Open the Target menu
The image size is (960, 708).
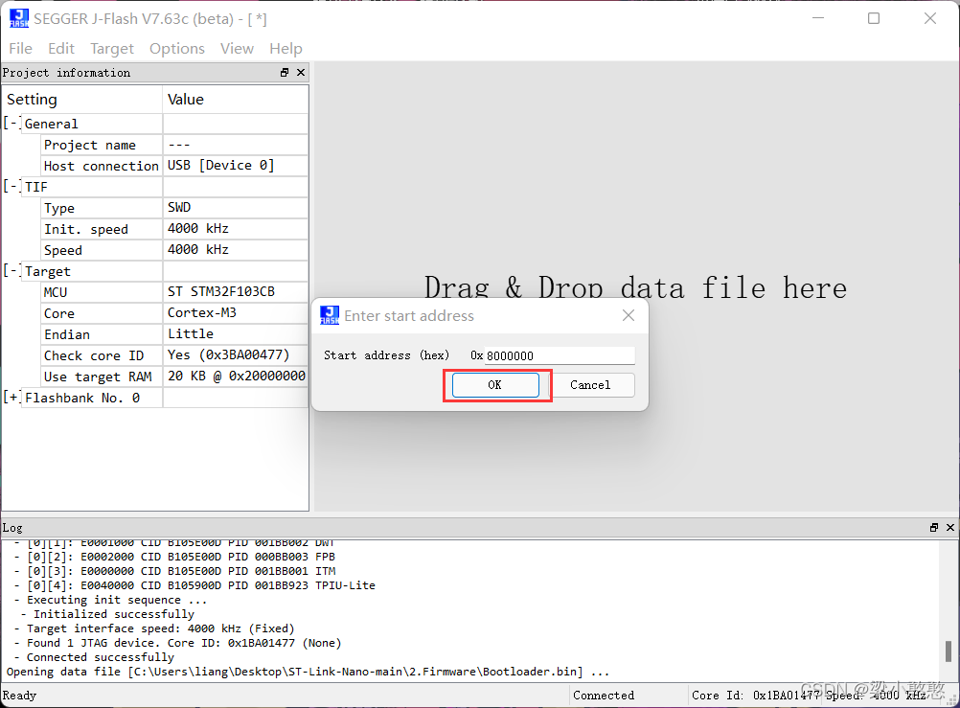112,49
